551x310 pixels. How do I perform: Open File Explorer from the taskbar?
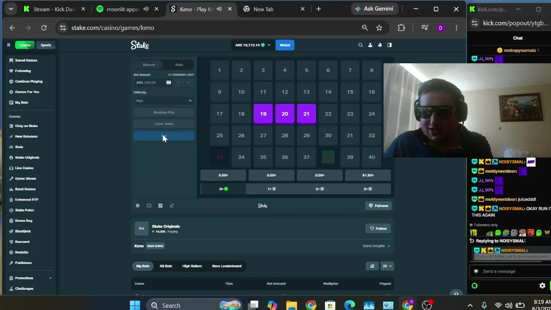coord(291,305)
